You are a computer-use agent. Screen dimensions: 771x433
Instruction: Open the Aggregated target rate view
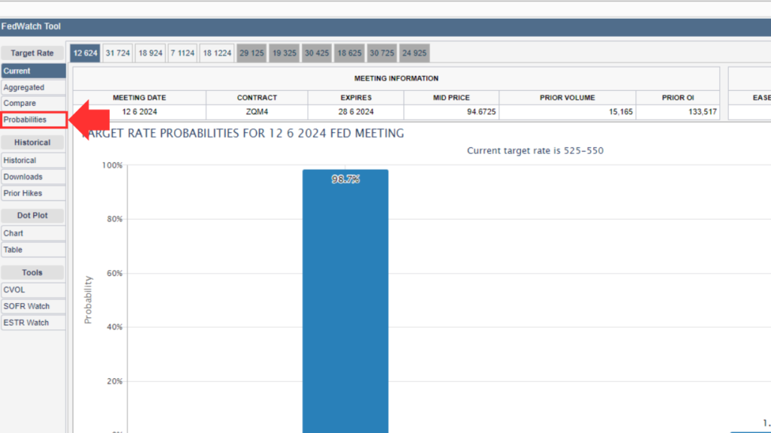33,87
